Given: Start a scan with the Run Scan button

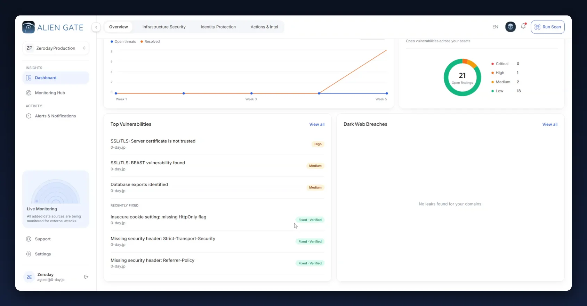Looking at the screenshot, I should coord(547,27).
